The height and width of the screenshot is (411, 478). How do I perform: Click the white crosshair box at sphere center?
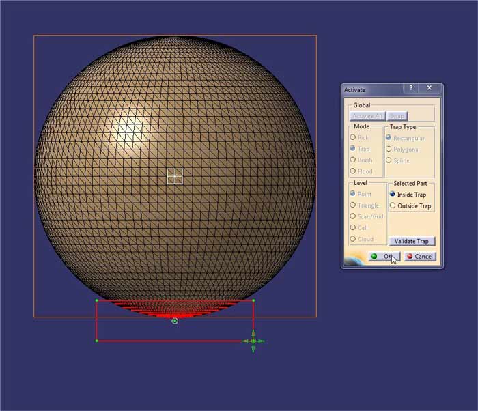tap(175, 176)
